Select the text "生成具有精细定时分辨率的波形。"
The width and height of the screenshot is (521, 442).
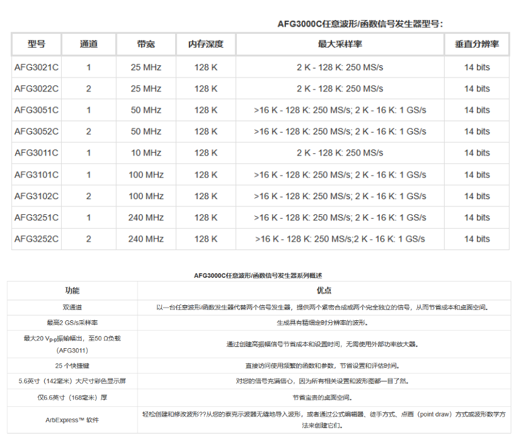(322, 323)
